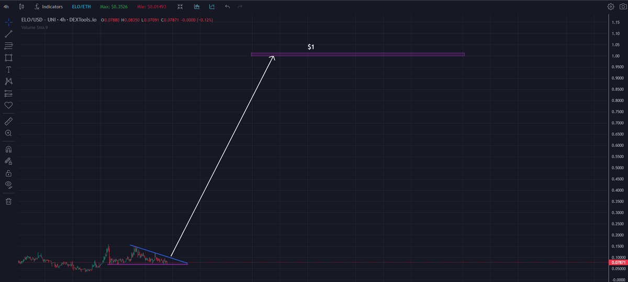Click the 1.00 price axis label
This screenshot has width=628, height=282.
[x=615, y=56]
